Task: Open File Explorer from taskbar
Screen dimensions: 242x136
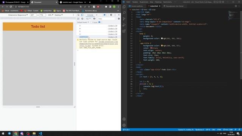Action: (34, 133)
